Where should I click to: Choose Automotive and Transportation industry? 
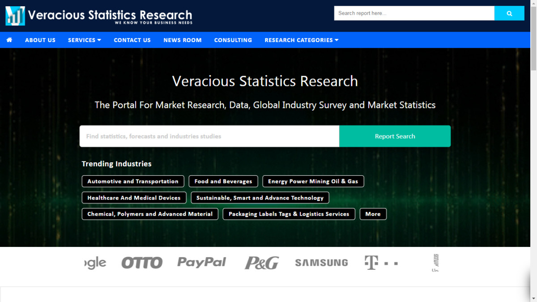[133, 181]
